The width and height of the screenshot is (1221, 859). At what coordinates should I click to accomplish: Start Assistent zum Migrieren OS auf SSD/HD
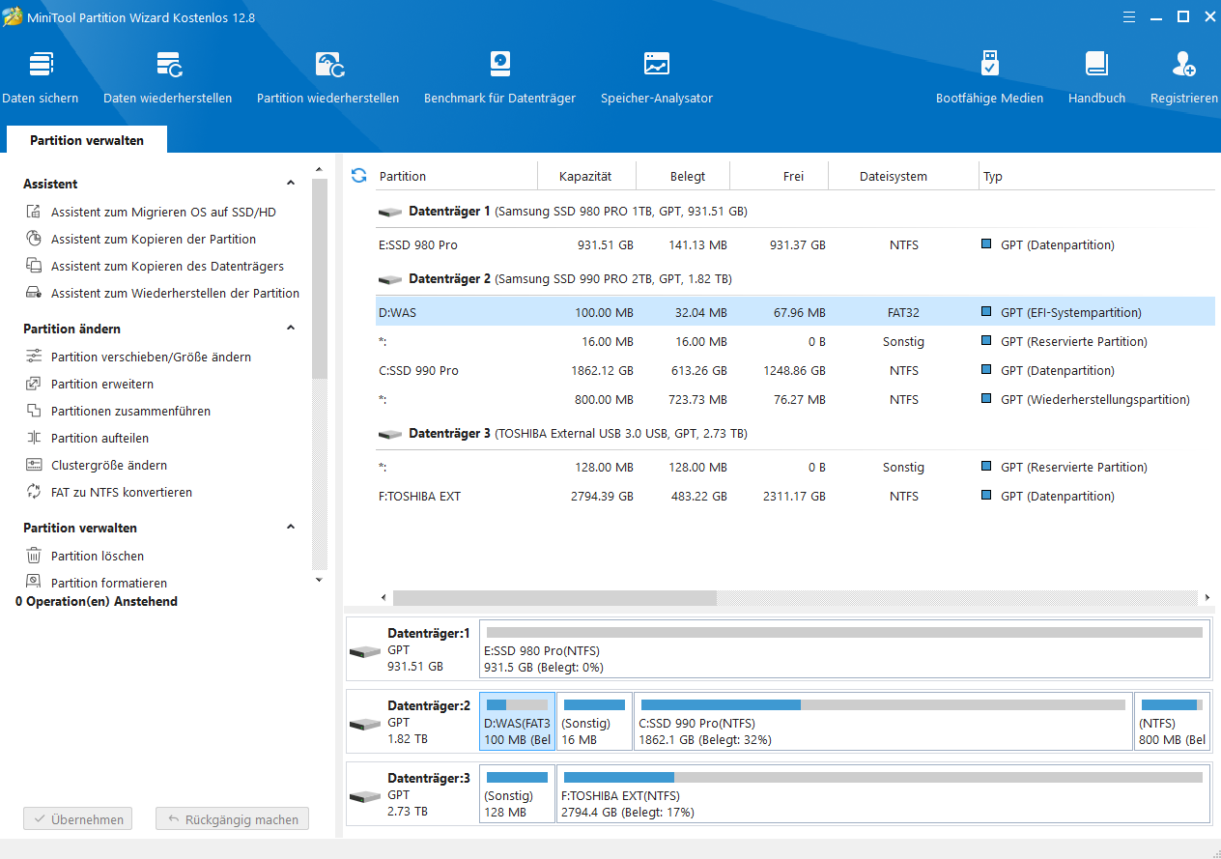point(162,212)
